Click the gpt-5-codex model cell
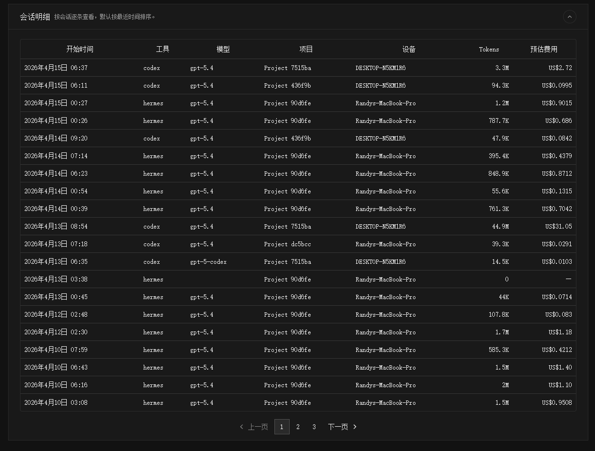The width and height of the screenshot is (595, 451). tap(208, 261)
